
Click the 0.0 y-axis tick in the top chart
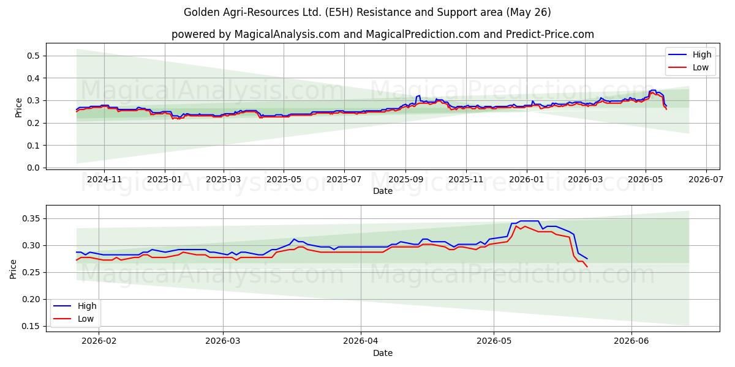pyautogui.click(x=34, y=168)
